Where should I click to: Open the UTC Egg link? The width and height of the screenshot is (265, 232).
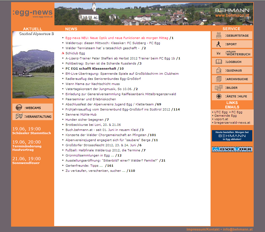(x=221, y=112)
